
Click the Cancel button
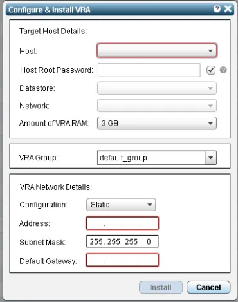point(208,287)
